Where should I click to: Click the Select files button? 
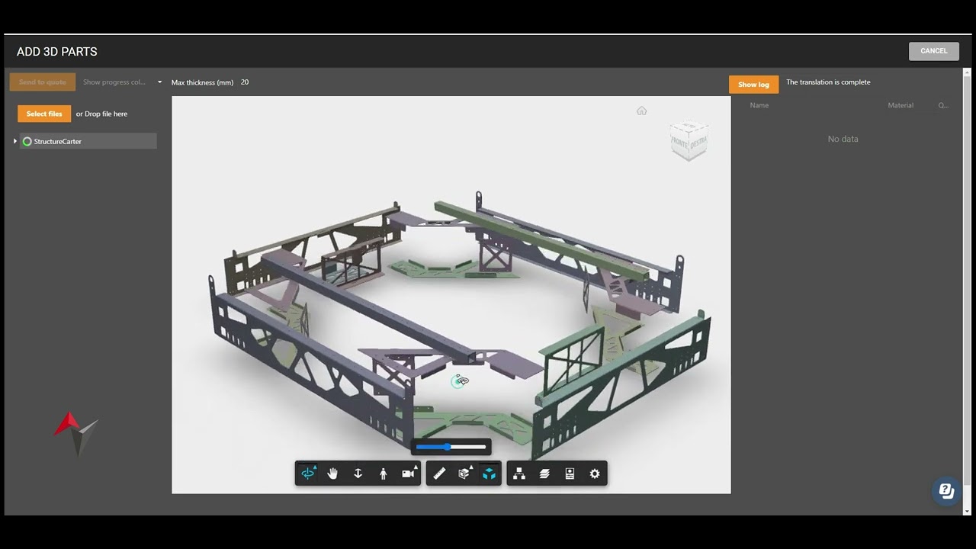(x=44, y=114)
